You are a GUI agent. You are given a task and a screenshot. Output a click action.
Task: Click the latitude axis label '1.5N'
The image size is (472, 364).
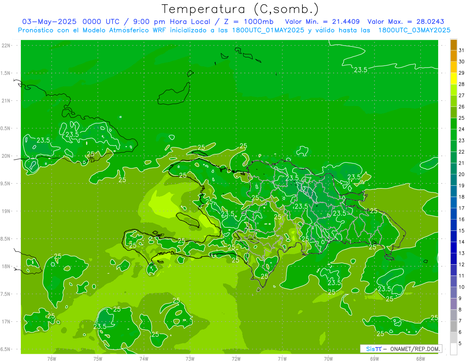(6, 73)
